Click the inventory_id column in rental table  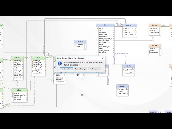click(x=38, y=65)
